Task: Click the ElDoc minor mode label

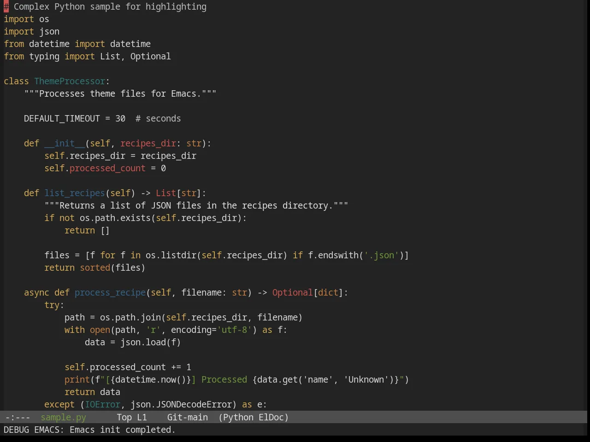Action: 271,417
